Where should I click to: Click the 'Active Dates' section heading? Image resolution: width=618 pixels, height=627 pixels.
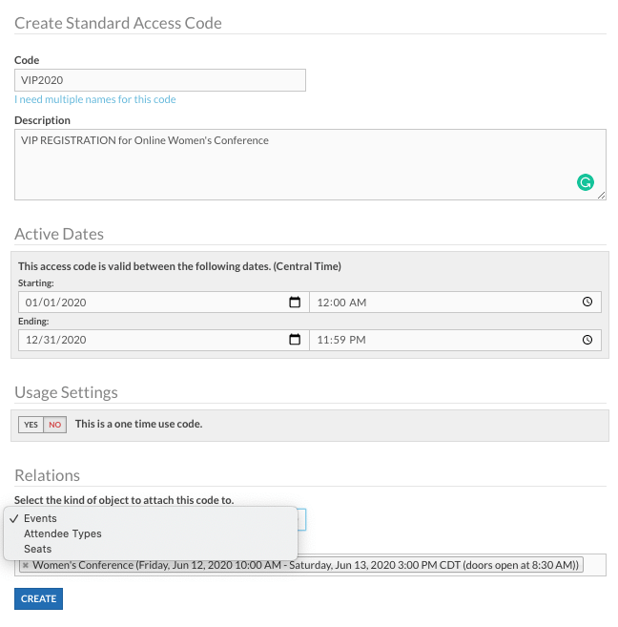click(59, 234)
